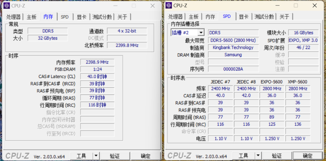326x161 pixels.
Task: Click the 大小 field showing 32 GBytes
Action: [x=48, y=38]
